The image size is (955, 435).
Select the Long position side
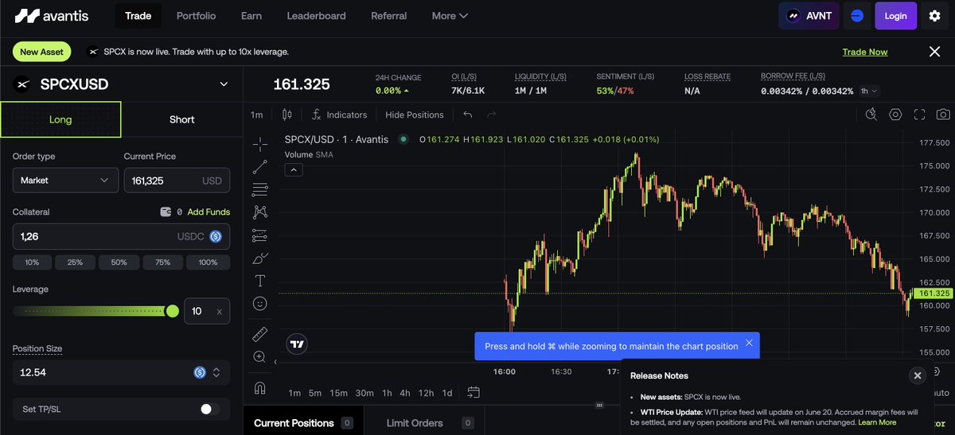click(60, 119)
